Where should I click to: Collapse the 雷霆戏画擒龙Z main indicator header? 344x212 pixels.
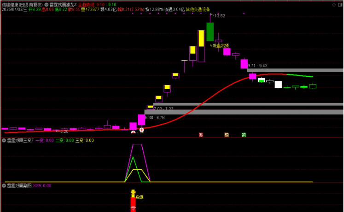pyautogui.click(x=47, y=4)
